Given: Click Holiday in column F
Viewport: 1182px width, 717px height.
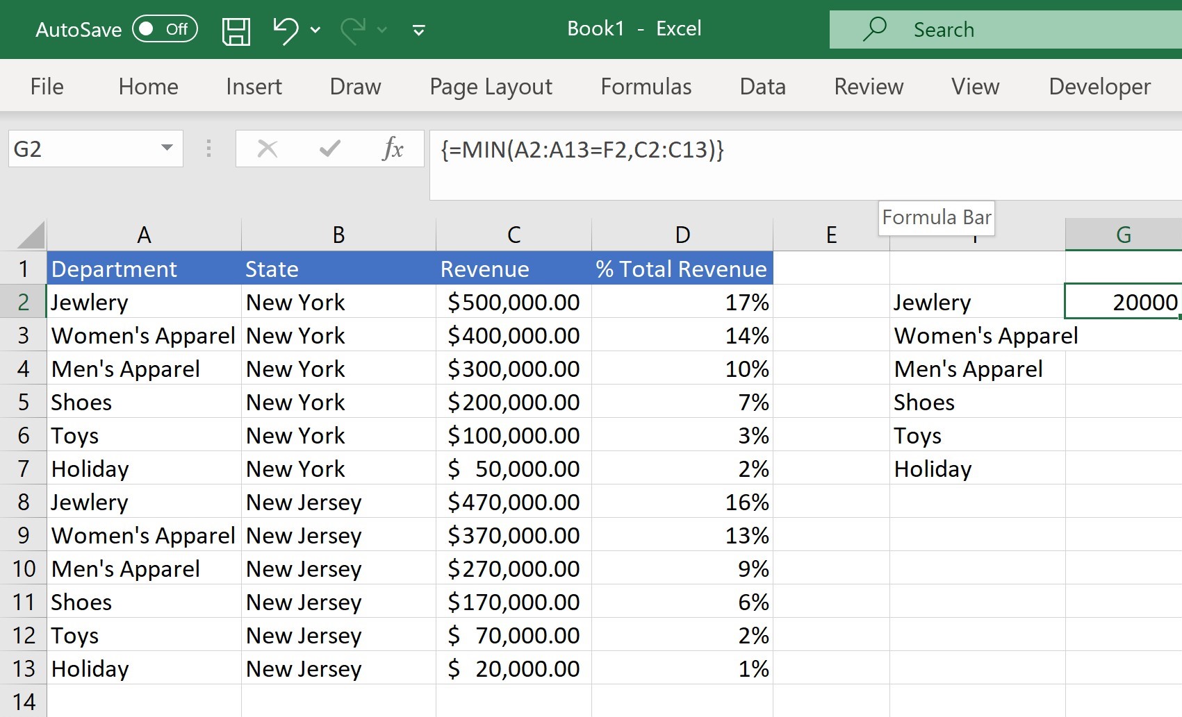Looking at the screenshot, I should pyautogui.click(x=977, y=469).
